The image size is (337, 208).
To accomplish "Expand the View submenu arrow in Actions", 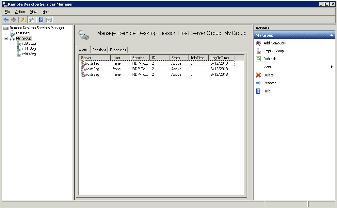I will point(332,67).
